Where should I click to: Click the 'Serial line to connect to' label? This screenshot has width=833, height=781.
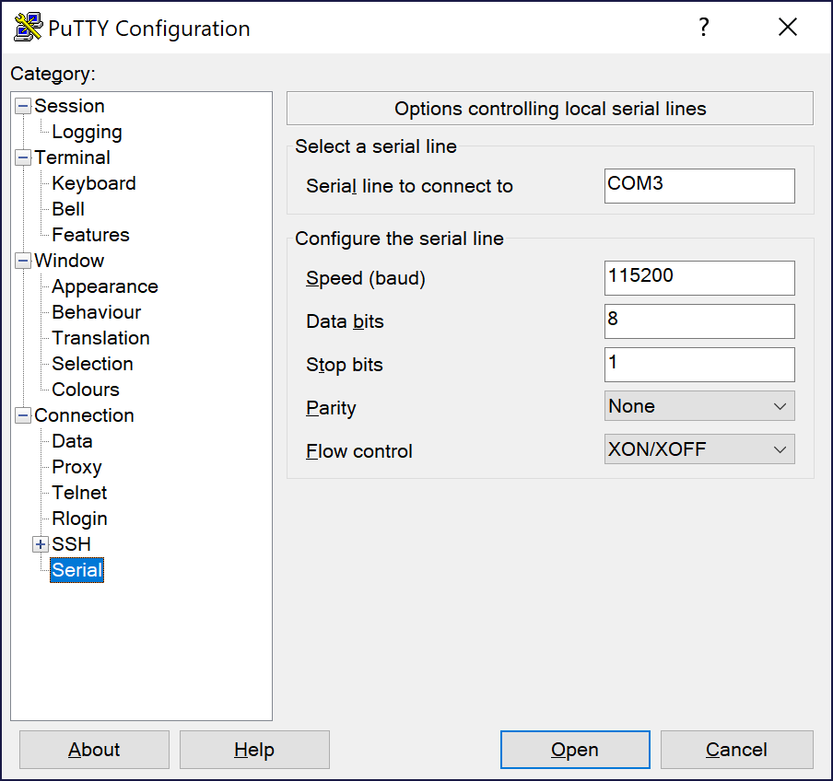tap(410, 186)
